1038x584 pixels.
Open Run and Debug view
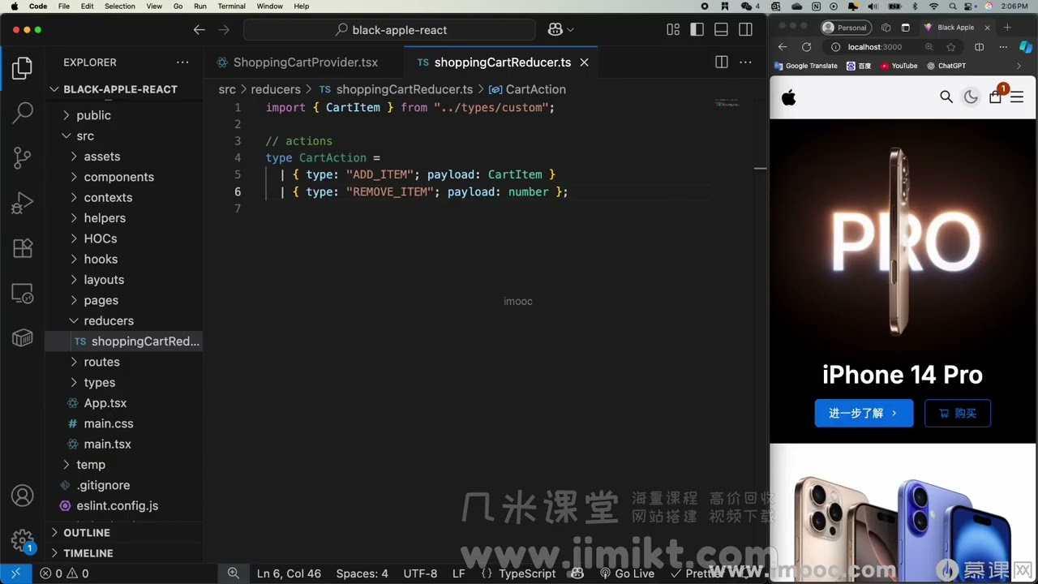pyautogui.click(x=23, y=203)
